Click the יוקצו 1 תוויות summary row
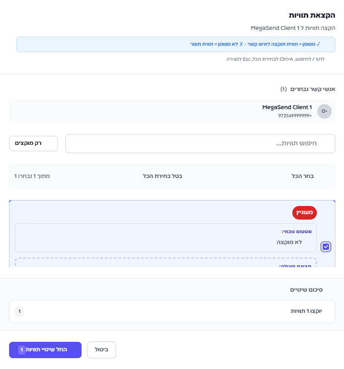 [172, 311]
